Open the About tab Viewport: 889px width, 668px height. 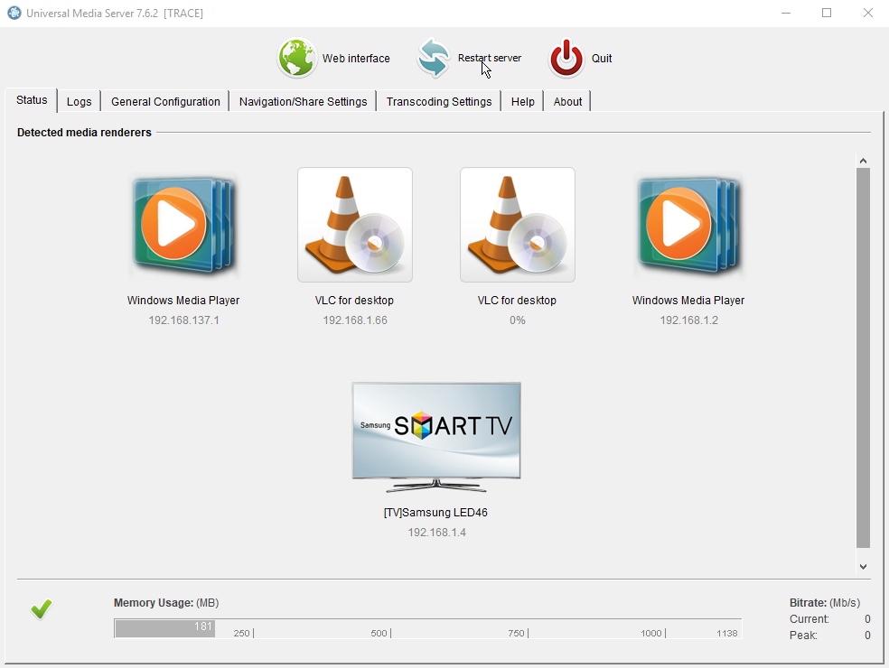click(567, 101)
